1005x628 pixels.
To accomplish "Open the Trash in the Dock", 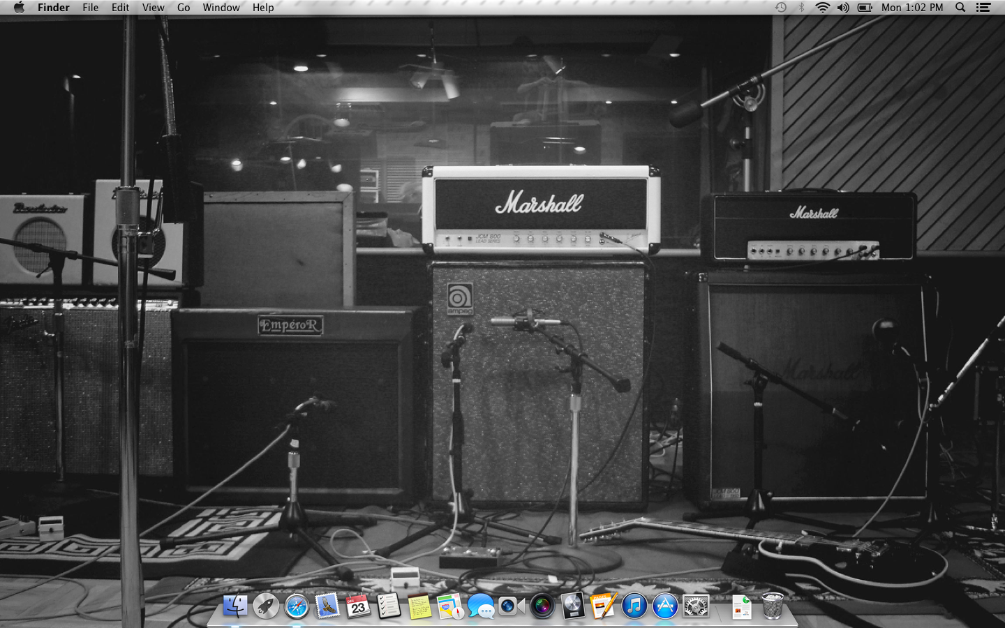I will click(773, 606).
